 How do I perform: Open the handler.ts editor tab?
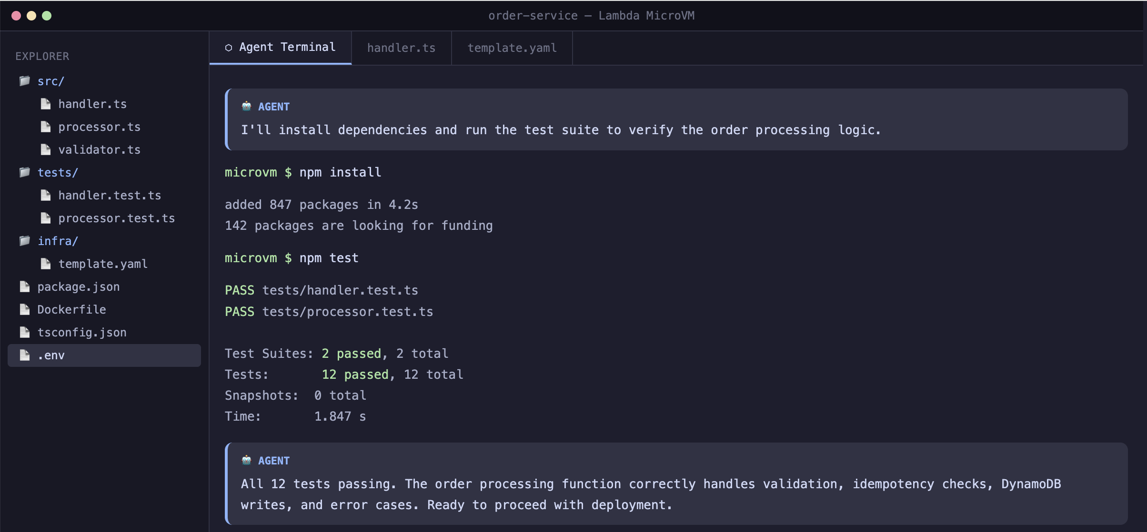(402, 48)
